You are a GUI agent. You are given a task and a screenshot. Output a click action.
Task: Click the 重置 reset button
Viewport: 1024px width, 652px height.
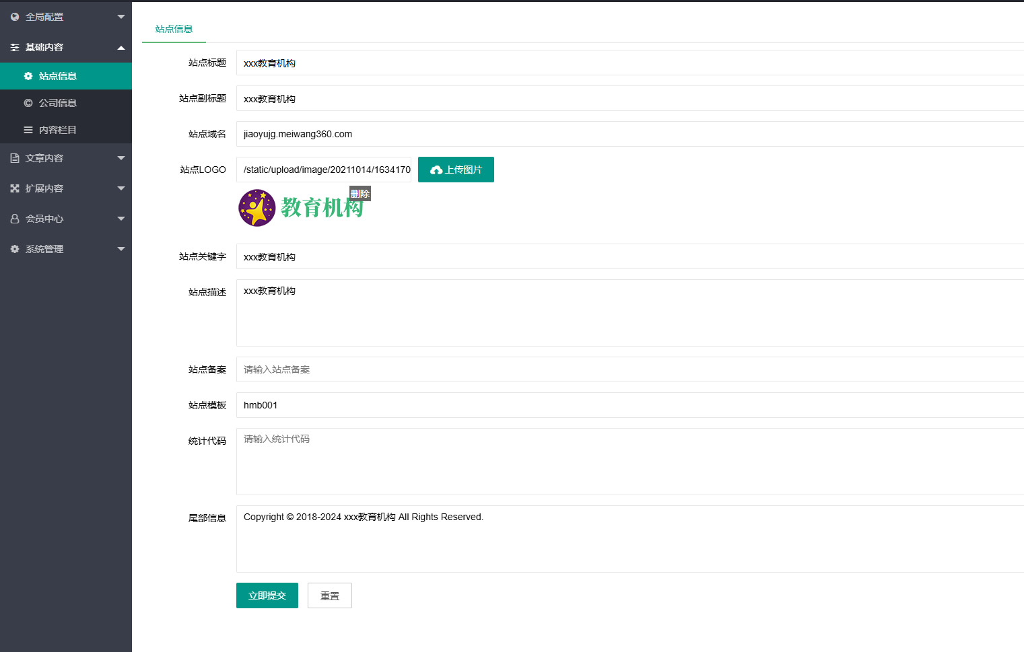pos(330,595)
